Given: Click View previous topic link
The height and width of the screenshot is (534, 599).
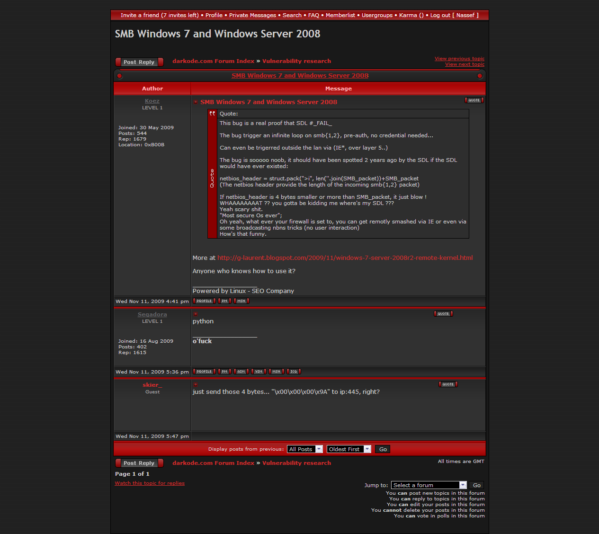Looking at the screenshot, I should pyautogui.click(x=459, y=59).
